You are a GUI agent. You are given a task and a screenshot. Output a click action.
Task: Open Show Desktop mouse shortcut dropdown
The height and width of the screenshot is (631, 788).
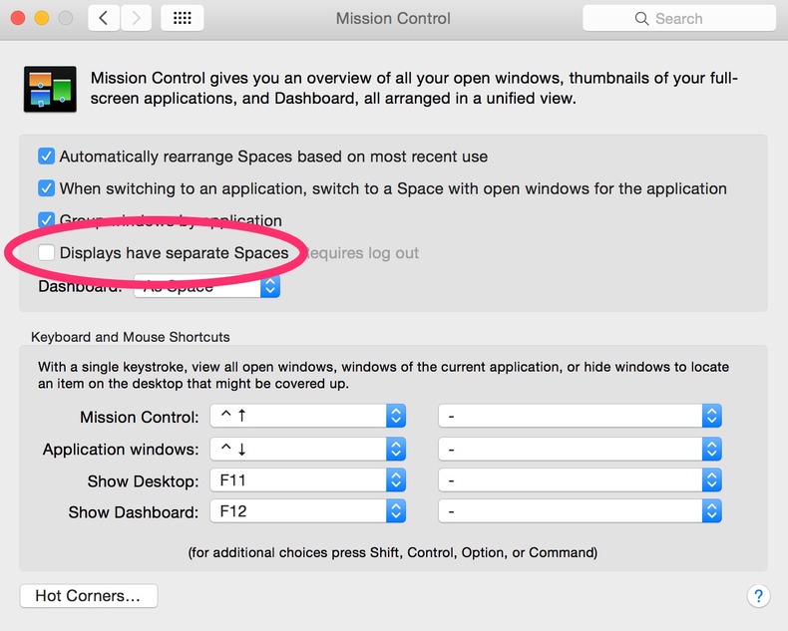point(580,480)
